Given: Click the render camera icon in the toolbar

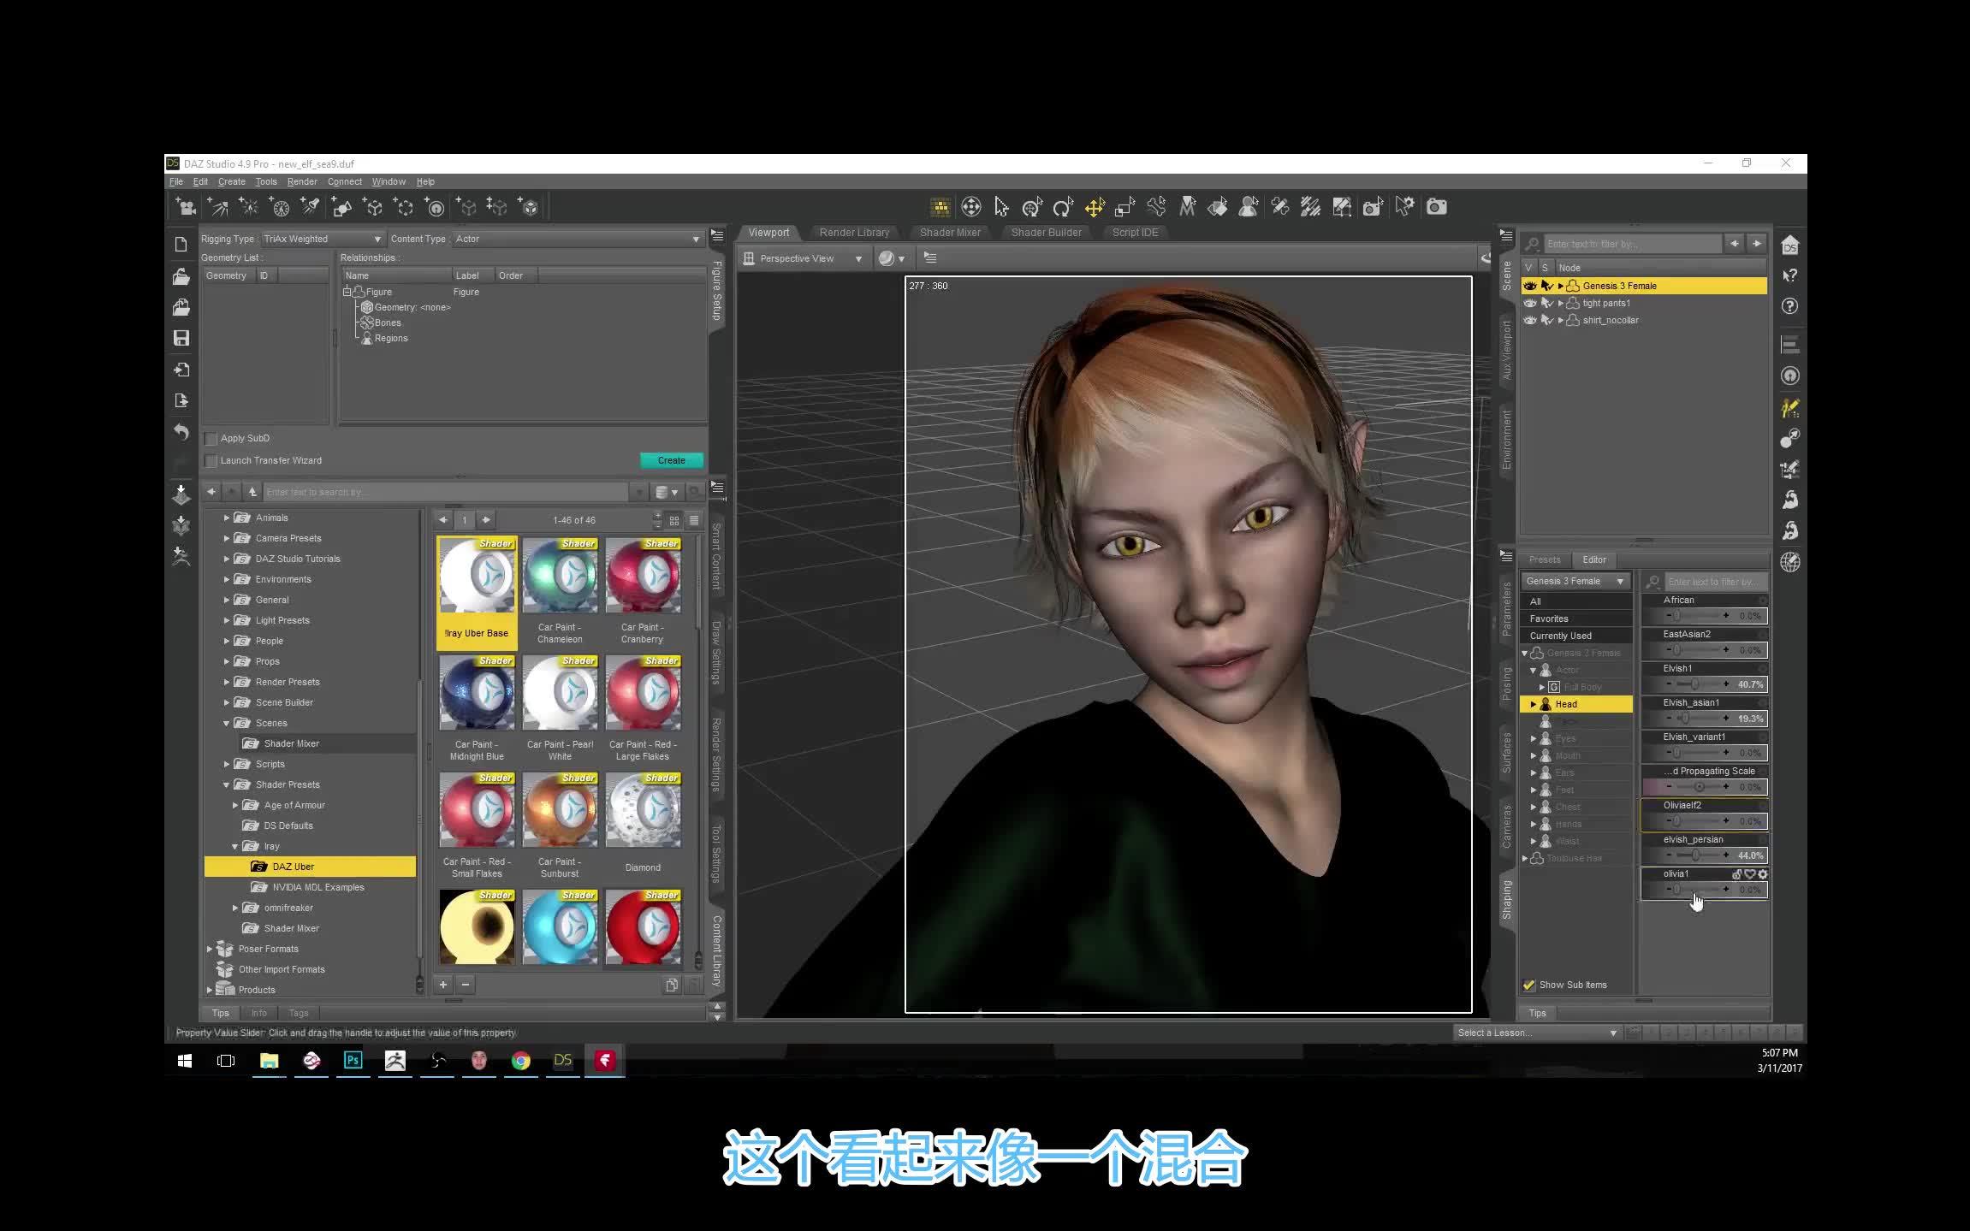Looking at the screenshot, I should click(x=1436, y=207).
